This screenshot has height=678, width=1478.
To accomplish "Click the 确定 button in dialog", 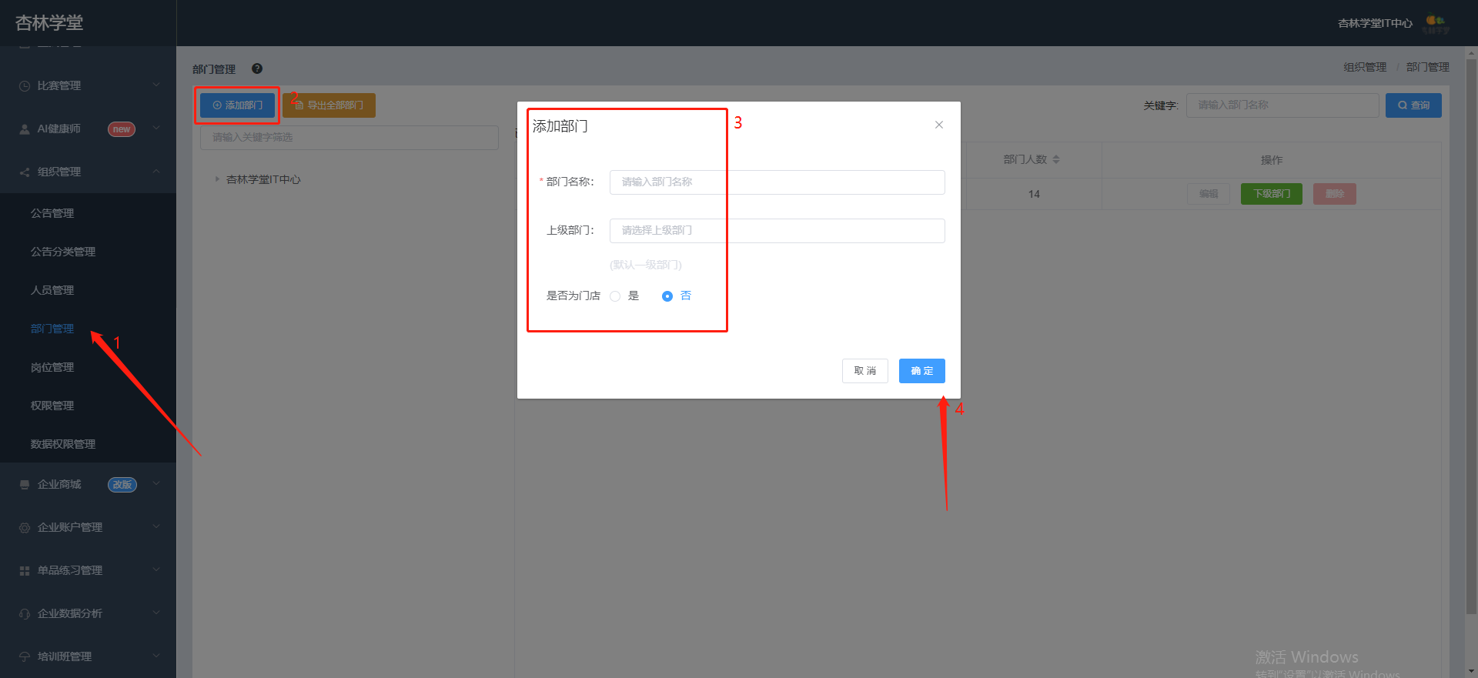I will (922, 371).
